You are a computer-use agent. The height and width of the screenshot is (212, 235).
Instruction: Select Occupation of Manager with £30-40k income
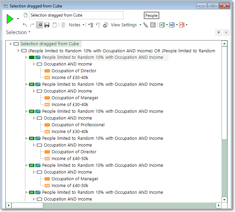(75, 98)
